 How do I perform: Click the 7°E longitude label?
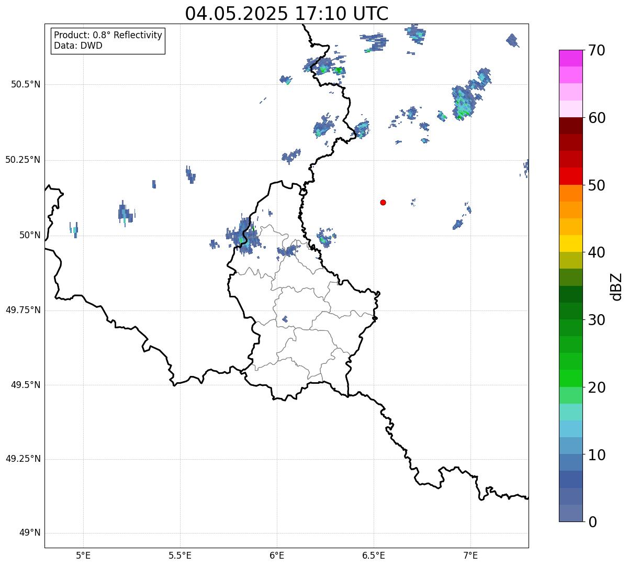click(470, 555)
